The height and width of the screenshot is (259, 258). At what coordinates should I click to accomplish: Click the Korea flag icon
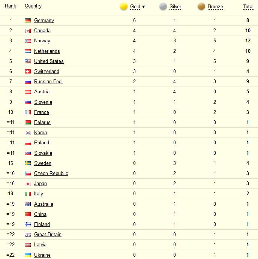pyautogui.click(x=28, y=133)
